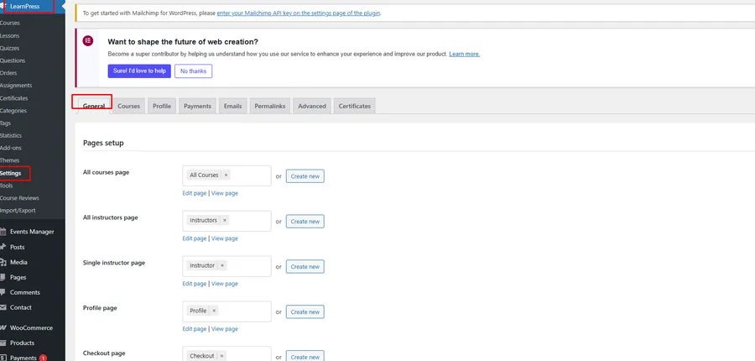This screenshot has width=755, height=361.
Task: Open Tags in LearnPress submenu
Action: pyautogui.click(x=5, y=123)
